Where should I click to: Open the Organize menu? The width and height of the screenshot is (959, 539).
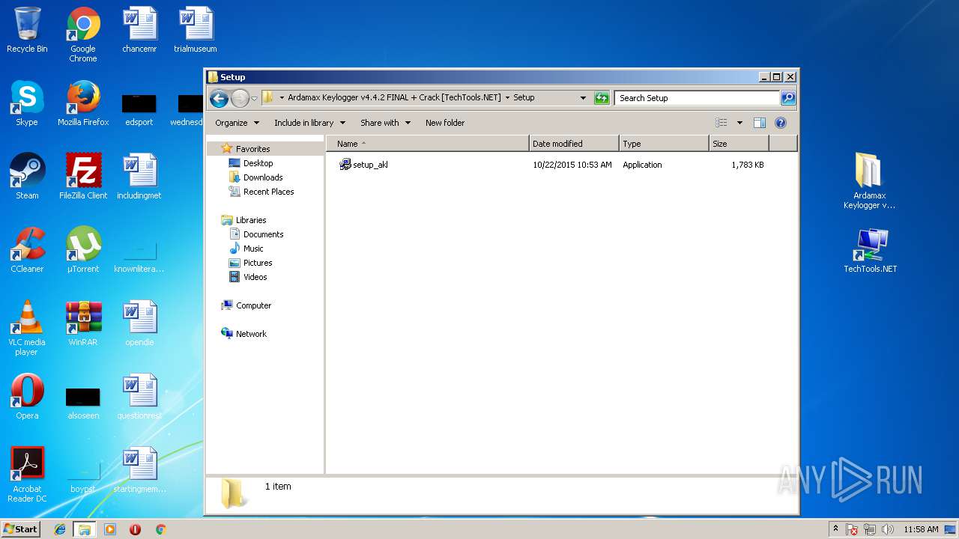(x=237, y=123)
